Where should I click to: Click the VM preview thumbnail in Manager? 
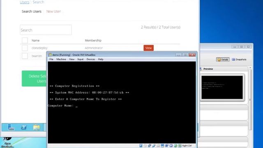[222, 87]
